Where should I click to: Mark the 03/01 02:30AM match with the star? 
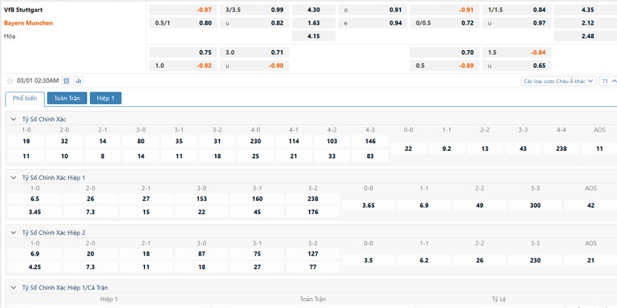(10, 81)
